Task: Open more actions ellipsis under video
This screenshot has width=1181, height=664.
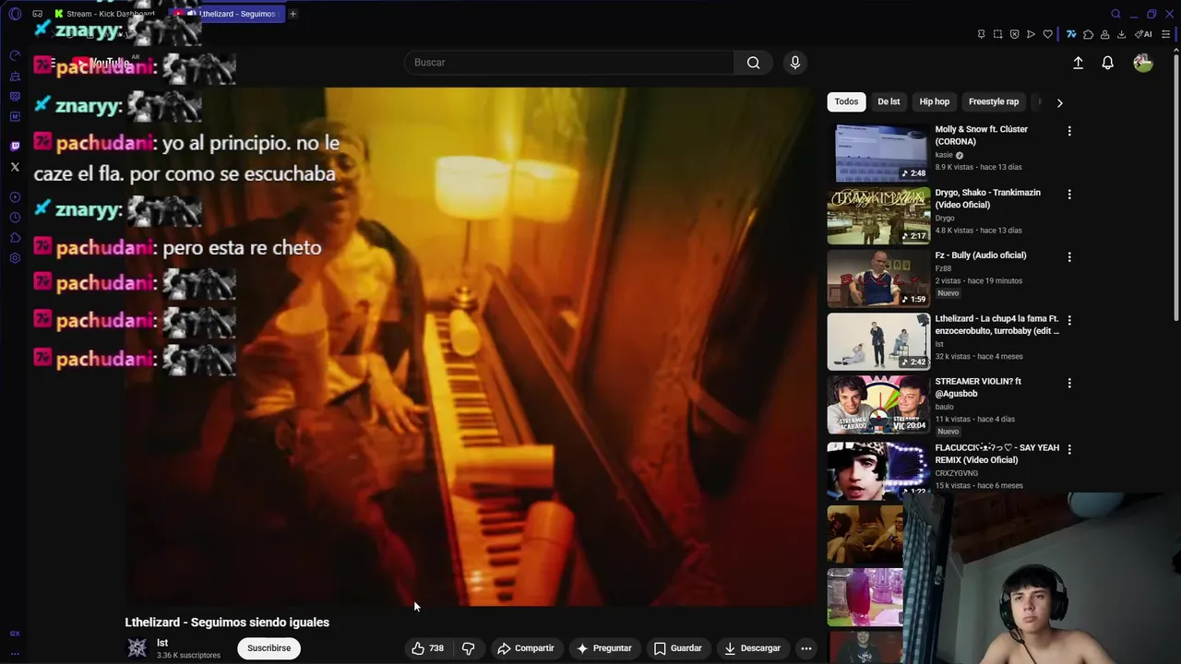Action: tap(806, 648)
